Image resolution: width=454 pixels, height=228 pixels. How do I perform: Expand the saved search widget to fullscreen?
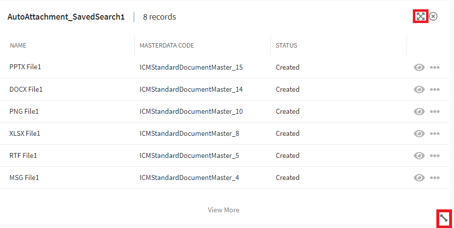click(x=420, y=16)
